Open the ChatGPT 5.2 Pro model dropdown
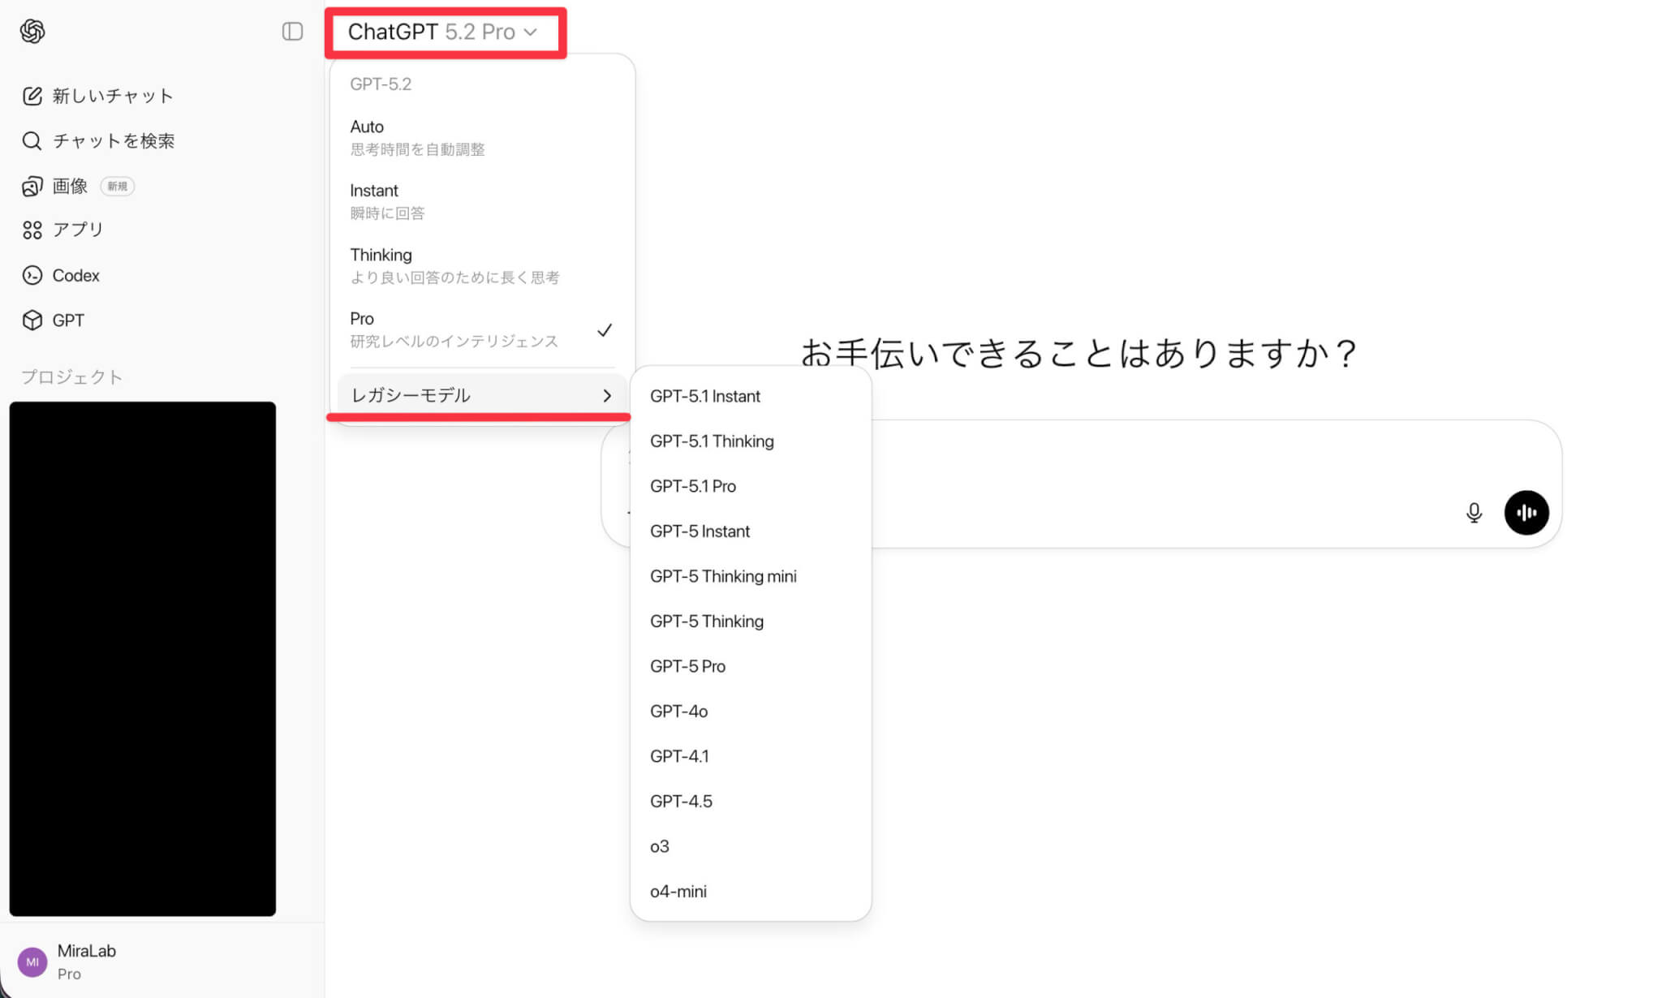Image resolution: width=1662 pixels, height=998 pixels. click(443, 32)
